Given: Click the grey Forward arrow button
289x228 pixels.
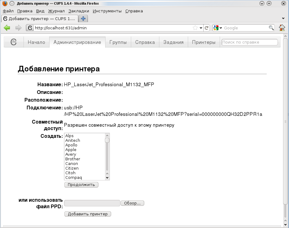Looking at the screenshot, I should [18, 28].
